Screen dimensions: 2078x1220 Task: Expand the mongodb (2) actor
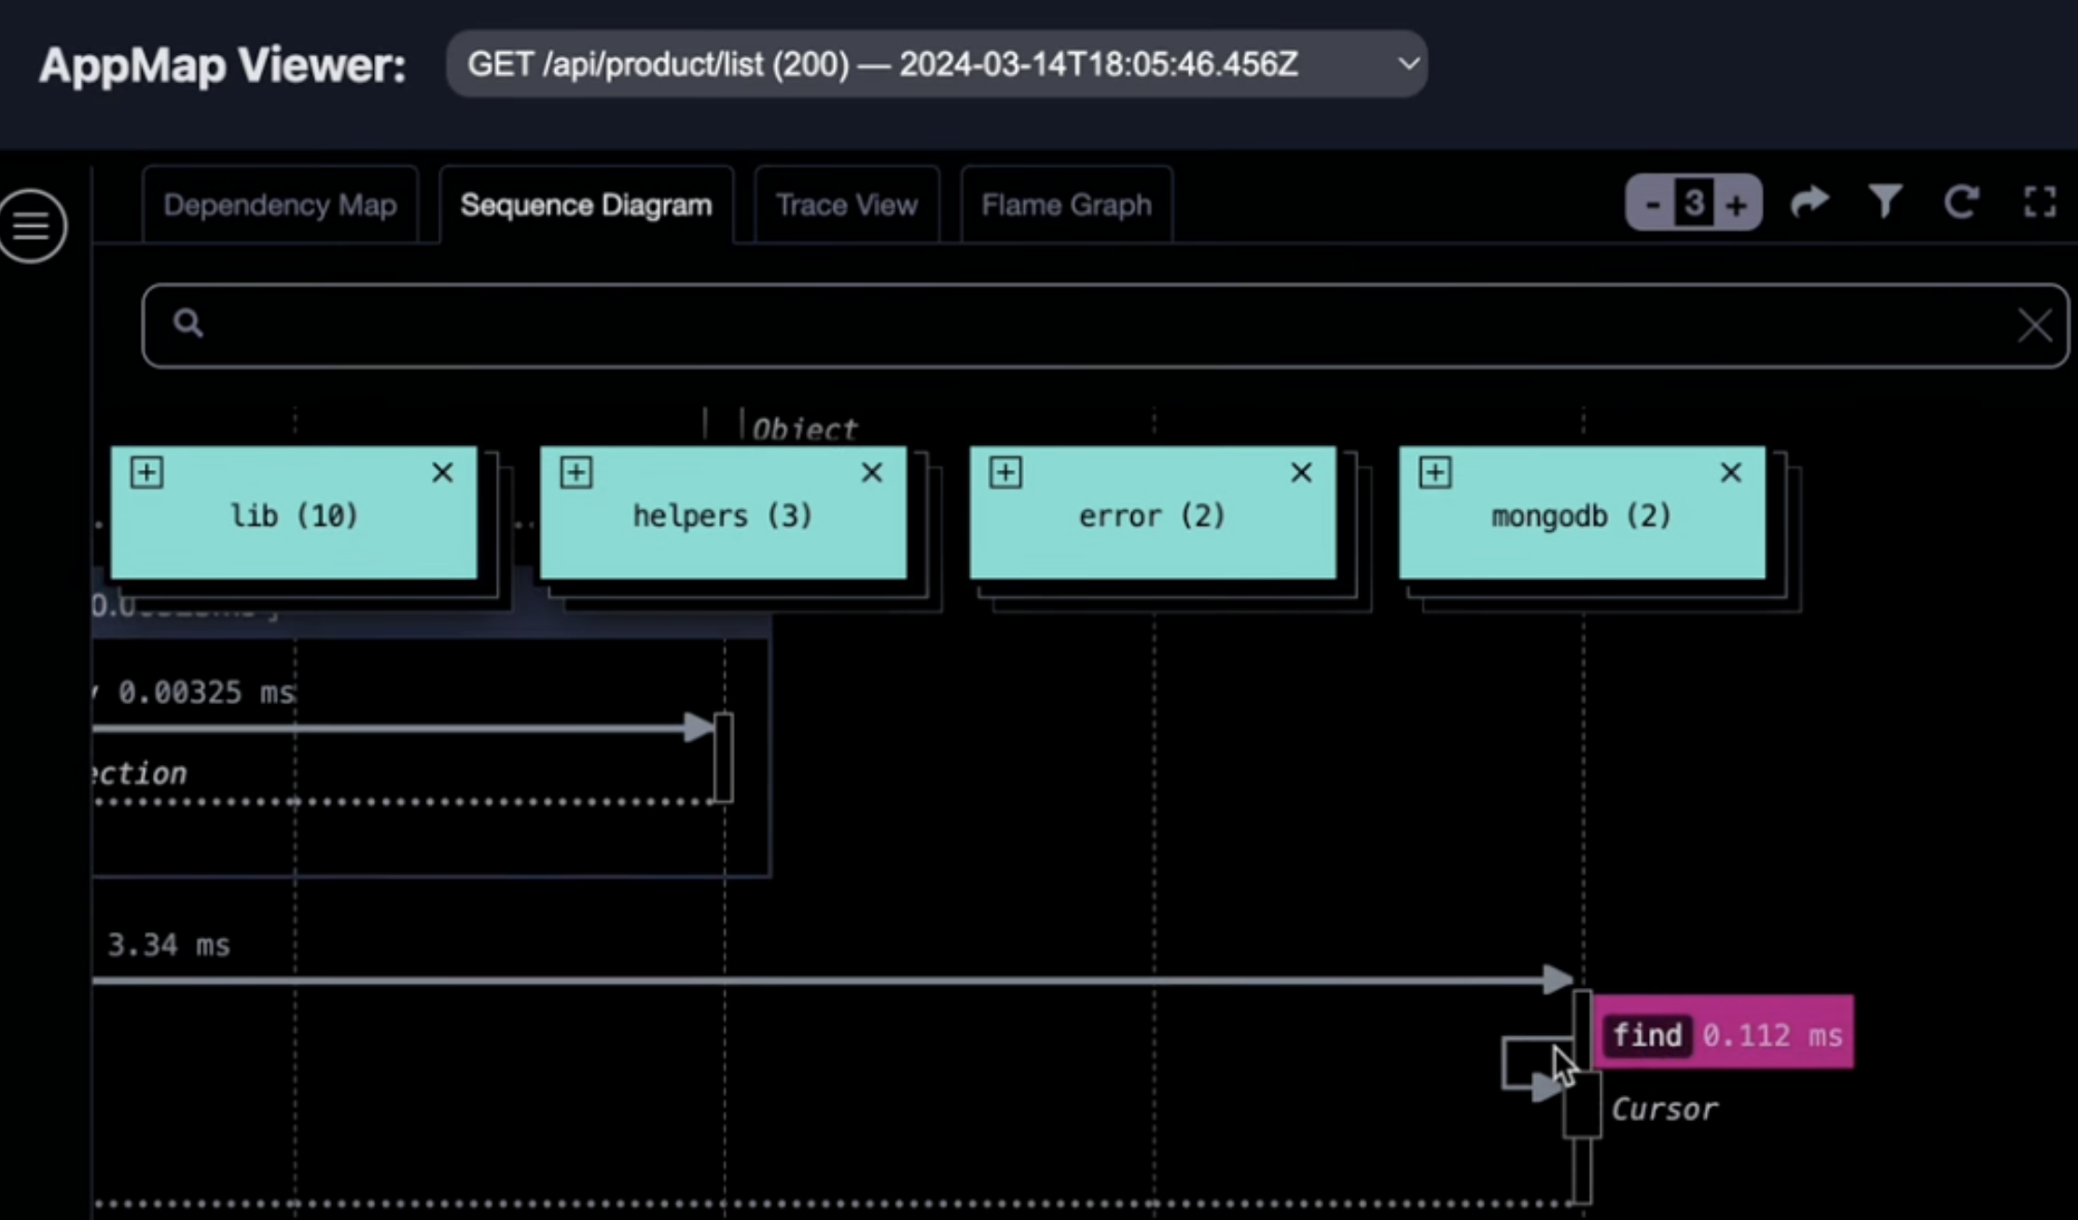coord(1434,472)
